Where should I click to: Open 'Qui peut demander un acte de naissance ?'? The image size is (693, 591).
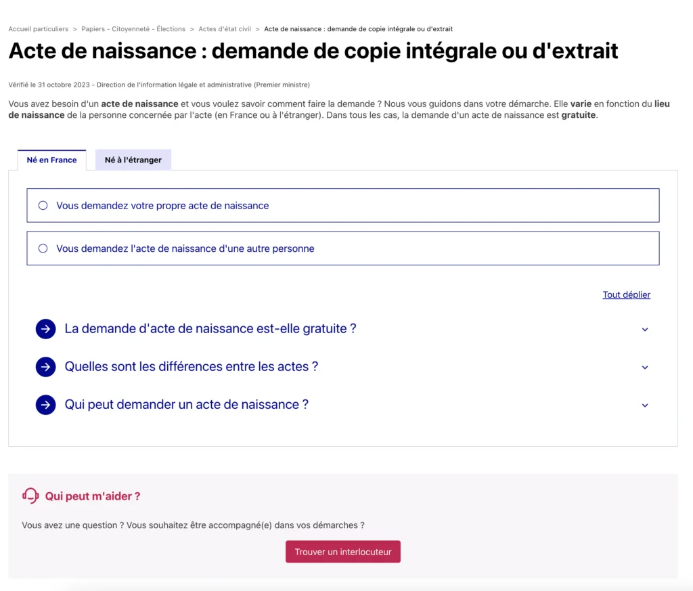187,405
